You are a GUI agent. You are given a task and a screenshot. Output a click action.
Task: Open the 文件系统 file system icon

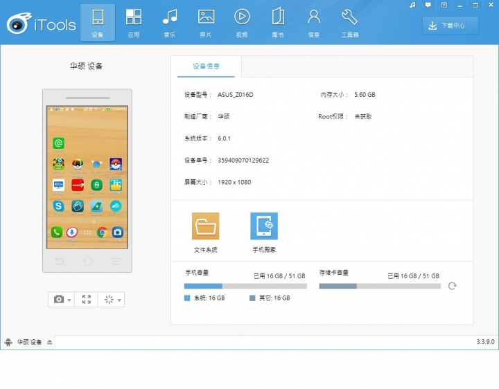[206, 226]
